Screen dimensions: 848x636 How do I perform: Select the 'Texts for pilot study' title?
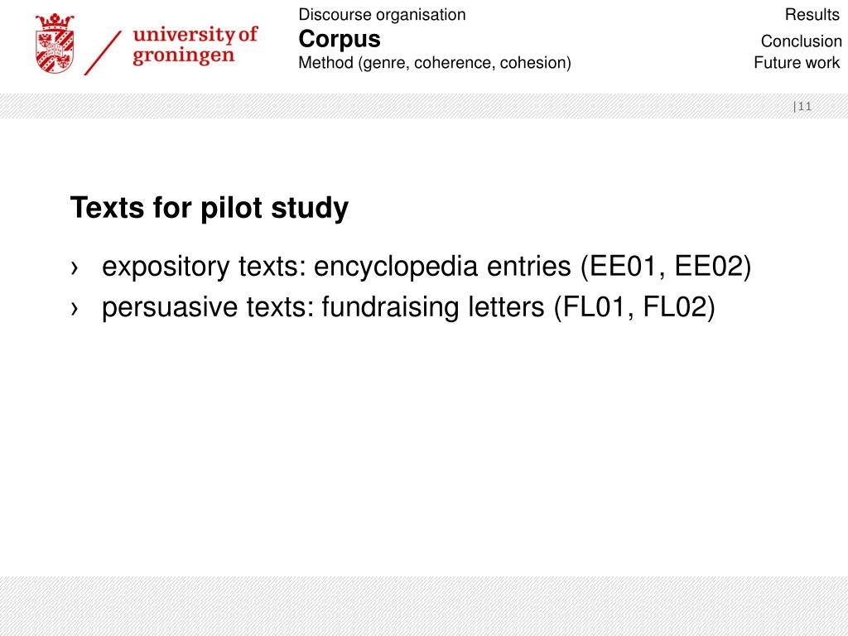click(x=210, y=208)
